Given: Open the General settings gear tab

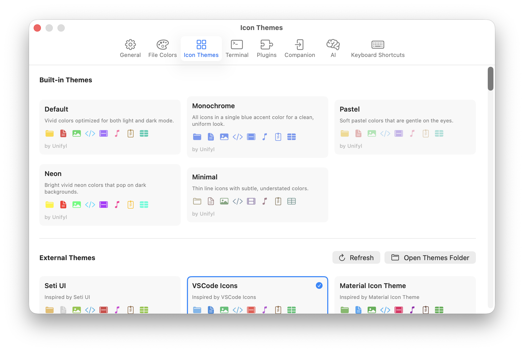Looking at the screenshot, I should click(x=130, y=49).
